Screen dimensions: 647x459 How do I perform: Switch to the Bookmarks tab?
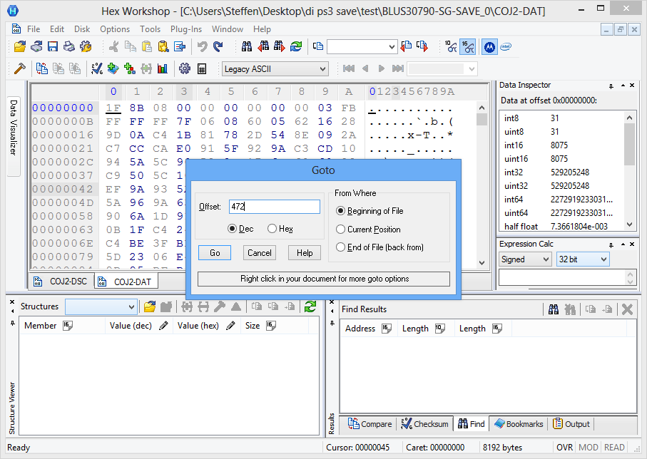point(519,424)
